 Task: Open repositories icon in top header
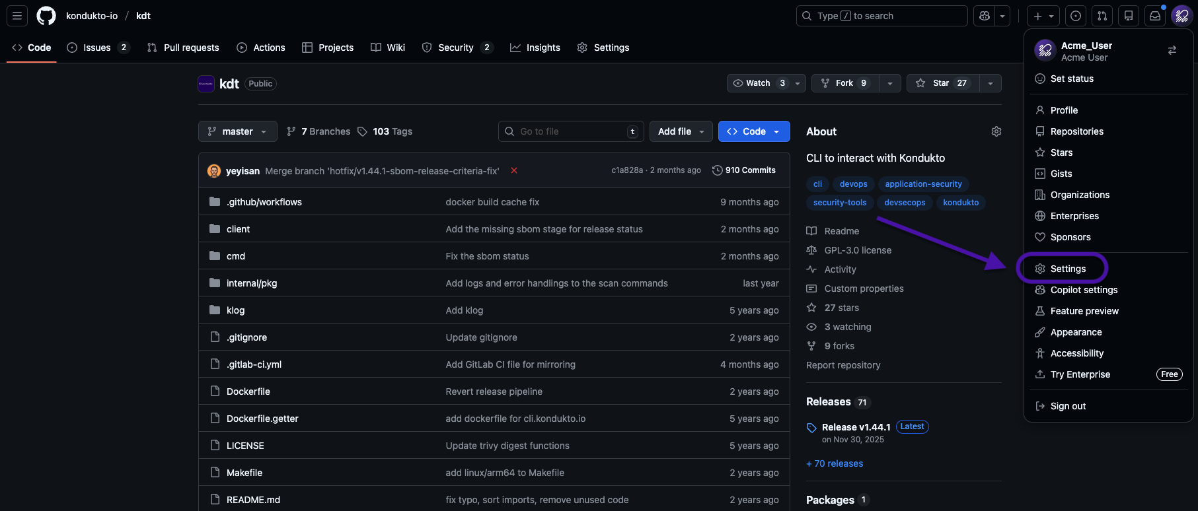pos(1129,16)
